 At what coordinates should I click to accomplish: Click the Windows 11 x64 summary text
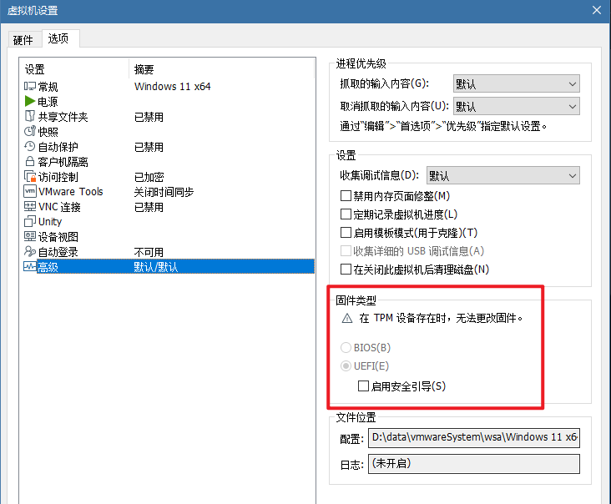point(172,87)
